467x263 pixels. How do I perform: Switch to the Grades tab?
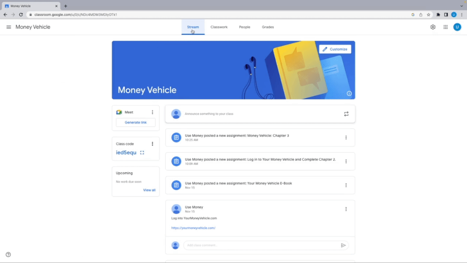pos(268,27)
